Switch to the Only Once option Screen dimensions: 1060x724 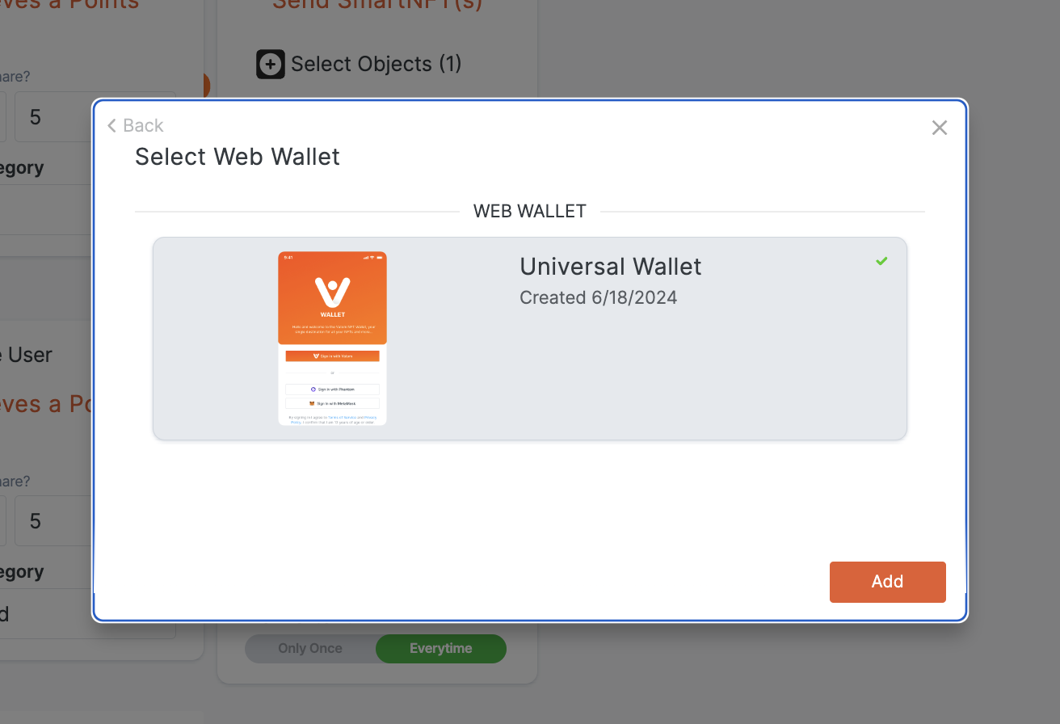point(310,648)
